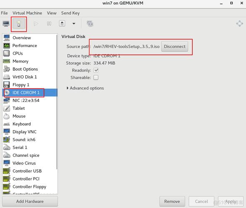
Task: Open the Send Key menu
Action: coord(70,13)
